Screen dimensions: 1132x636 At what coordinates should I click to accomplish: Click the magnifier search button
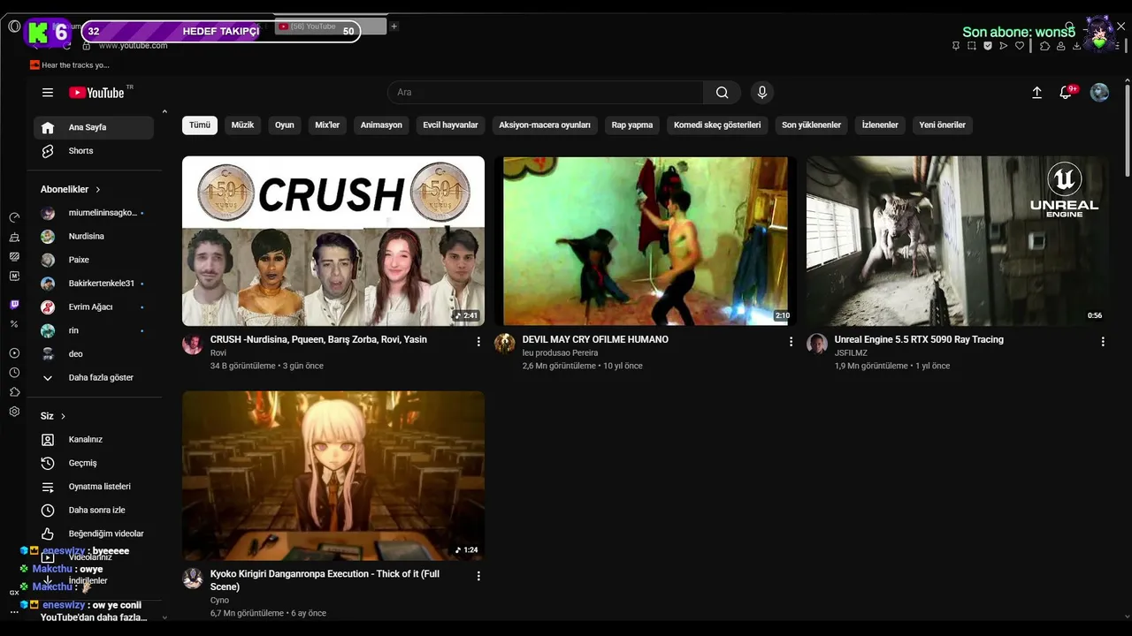(x=723, y=93)
